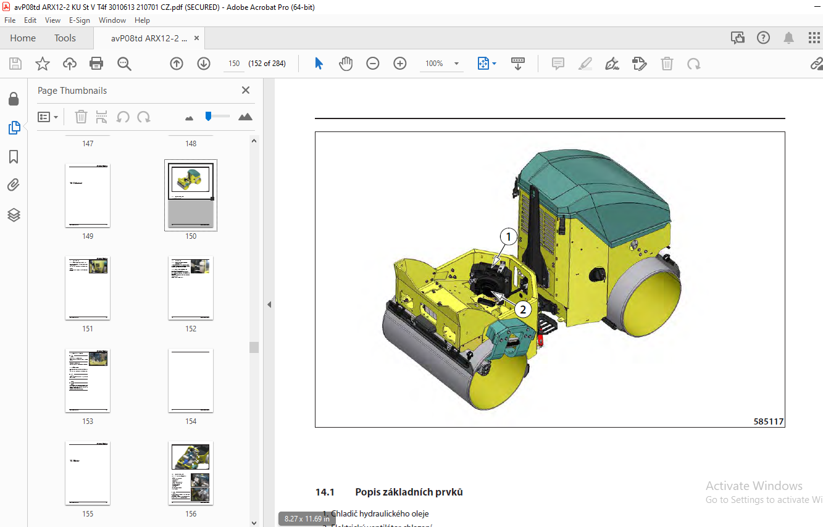Select page 155 thumbnail
823x527 pixels.
tap(88, 473)
